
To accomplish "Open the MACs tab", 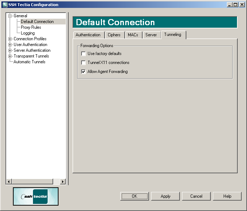I will coord(134,35).
